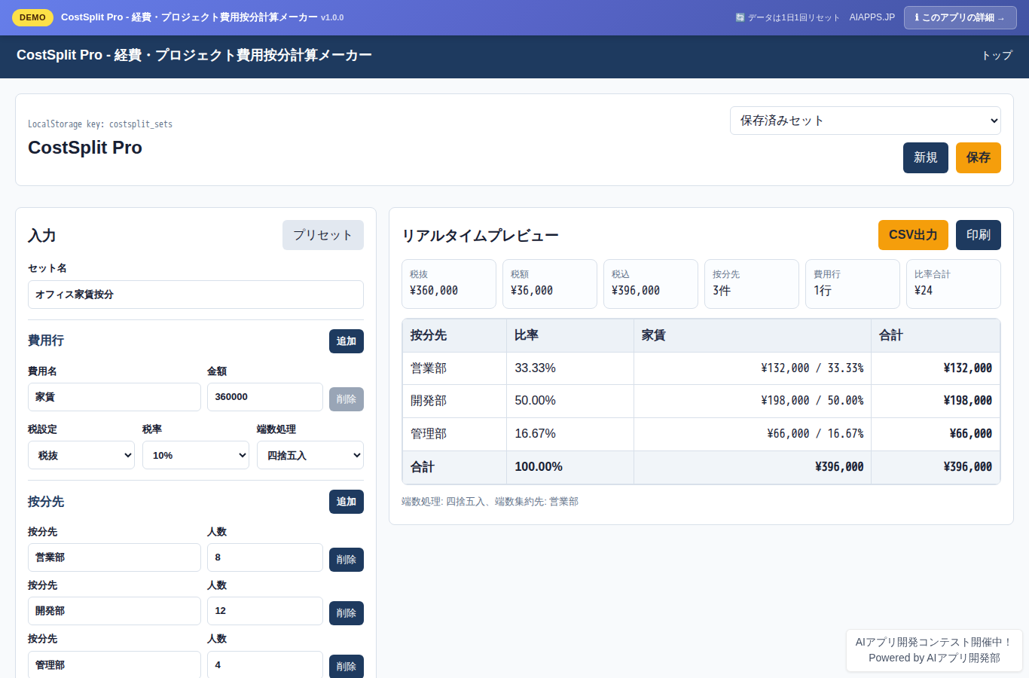
Task: Add a new 費用行 row
Action: tap(347, 341)
